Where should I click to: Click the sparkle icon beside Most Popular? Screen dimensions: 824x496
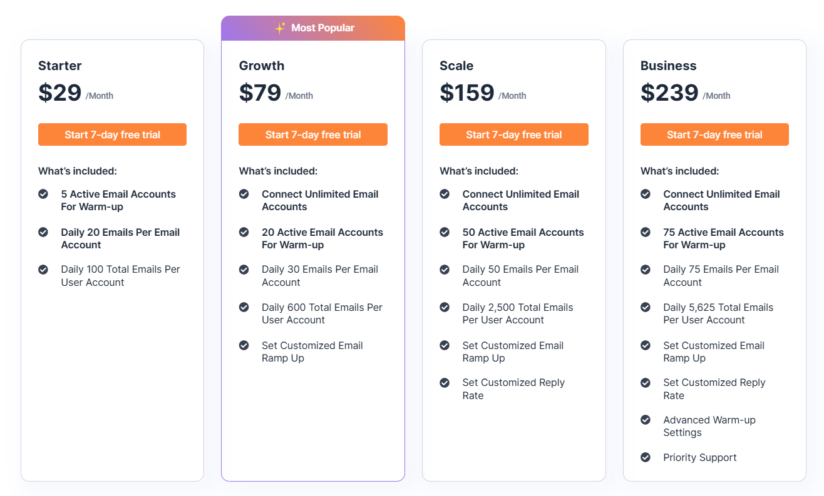click(x=280, y=28)
